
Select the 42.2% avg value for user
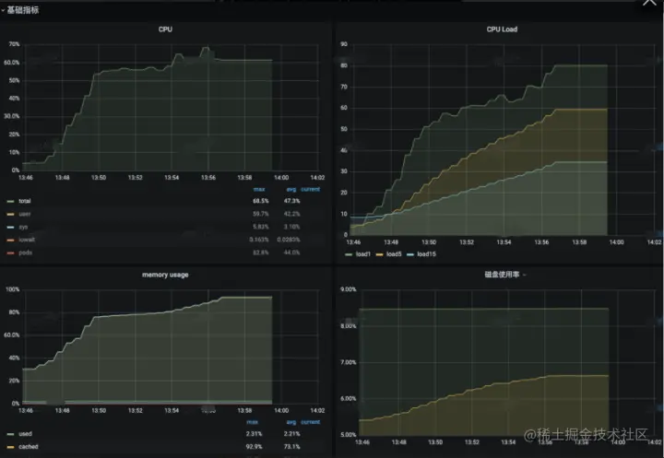click(291, 214)
